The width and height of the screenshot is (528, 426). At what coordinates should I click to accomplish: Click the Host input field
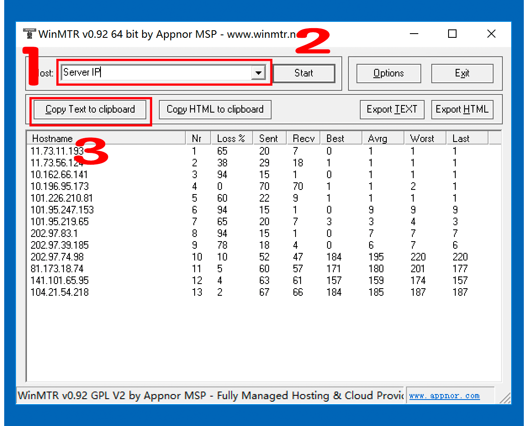156,73
